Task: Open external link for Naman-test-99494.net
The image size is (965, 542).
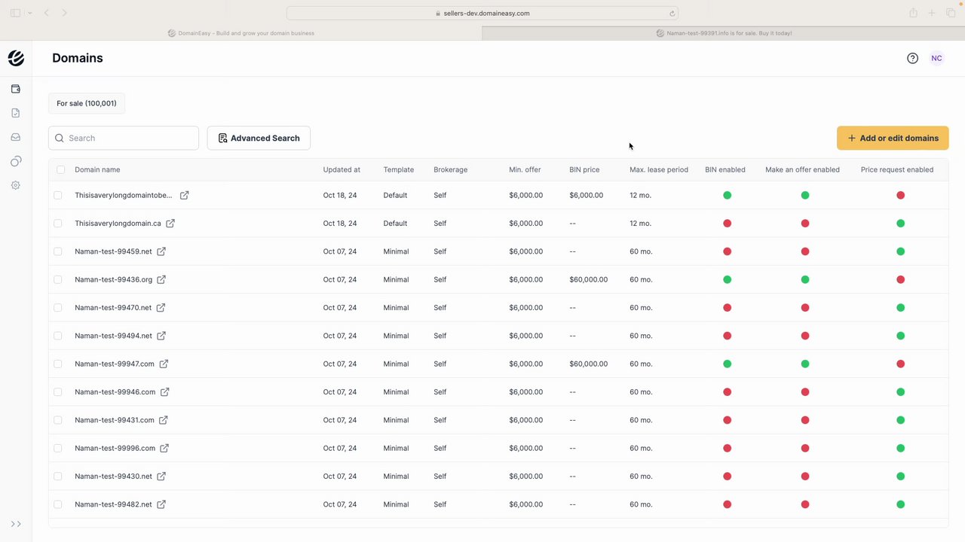Action: [x=161, y=336]
